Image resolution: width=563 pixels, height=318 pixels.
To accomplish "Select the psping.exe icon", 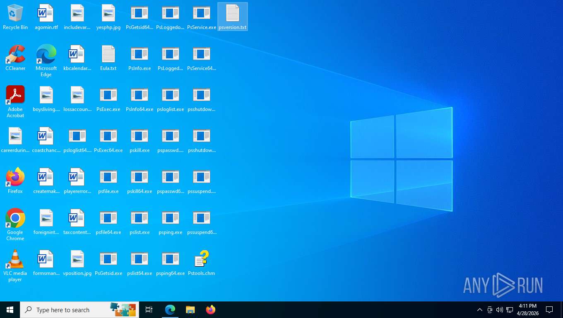I will (x=170, y=222).
